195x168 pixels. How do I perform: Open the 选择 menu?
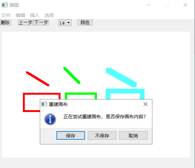[49, 15]
